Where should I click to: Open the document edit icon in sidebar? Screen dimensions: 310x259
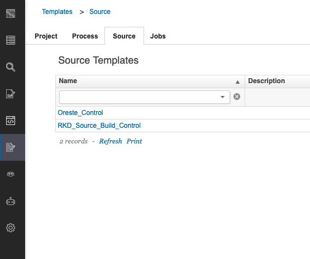(11, 94)
